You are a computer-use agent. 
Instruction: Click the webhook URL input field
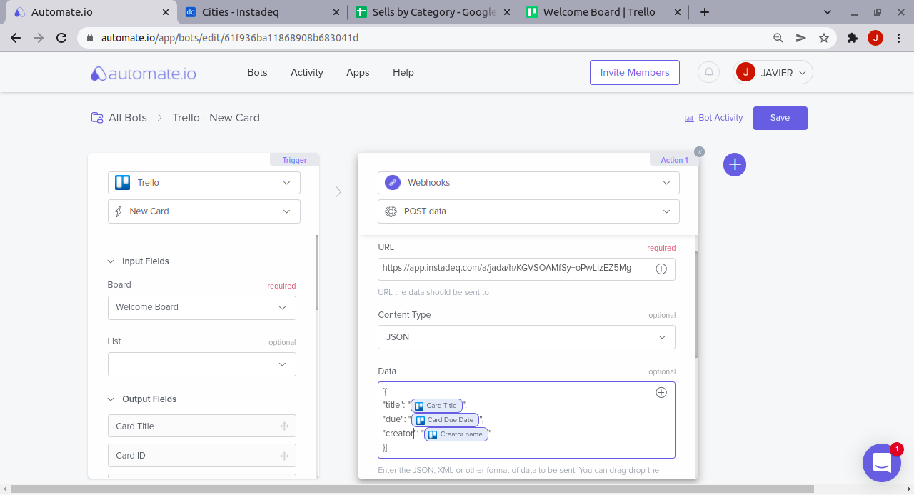pos(526,269)
